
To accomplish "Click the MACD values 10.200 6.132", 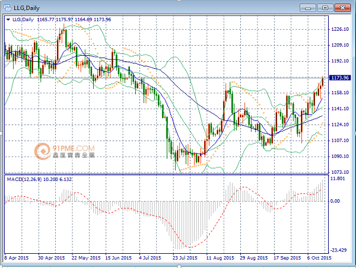I will pos(58,179).
